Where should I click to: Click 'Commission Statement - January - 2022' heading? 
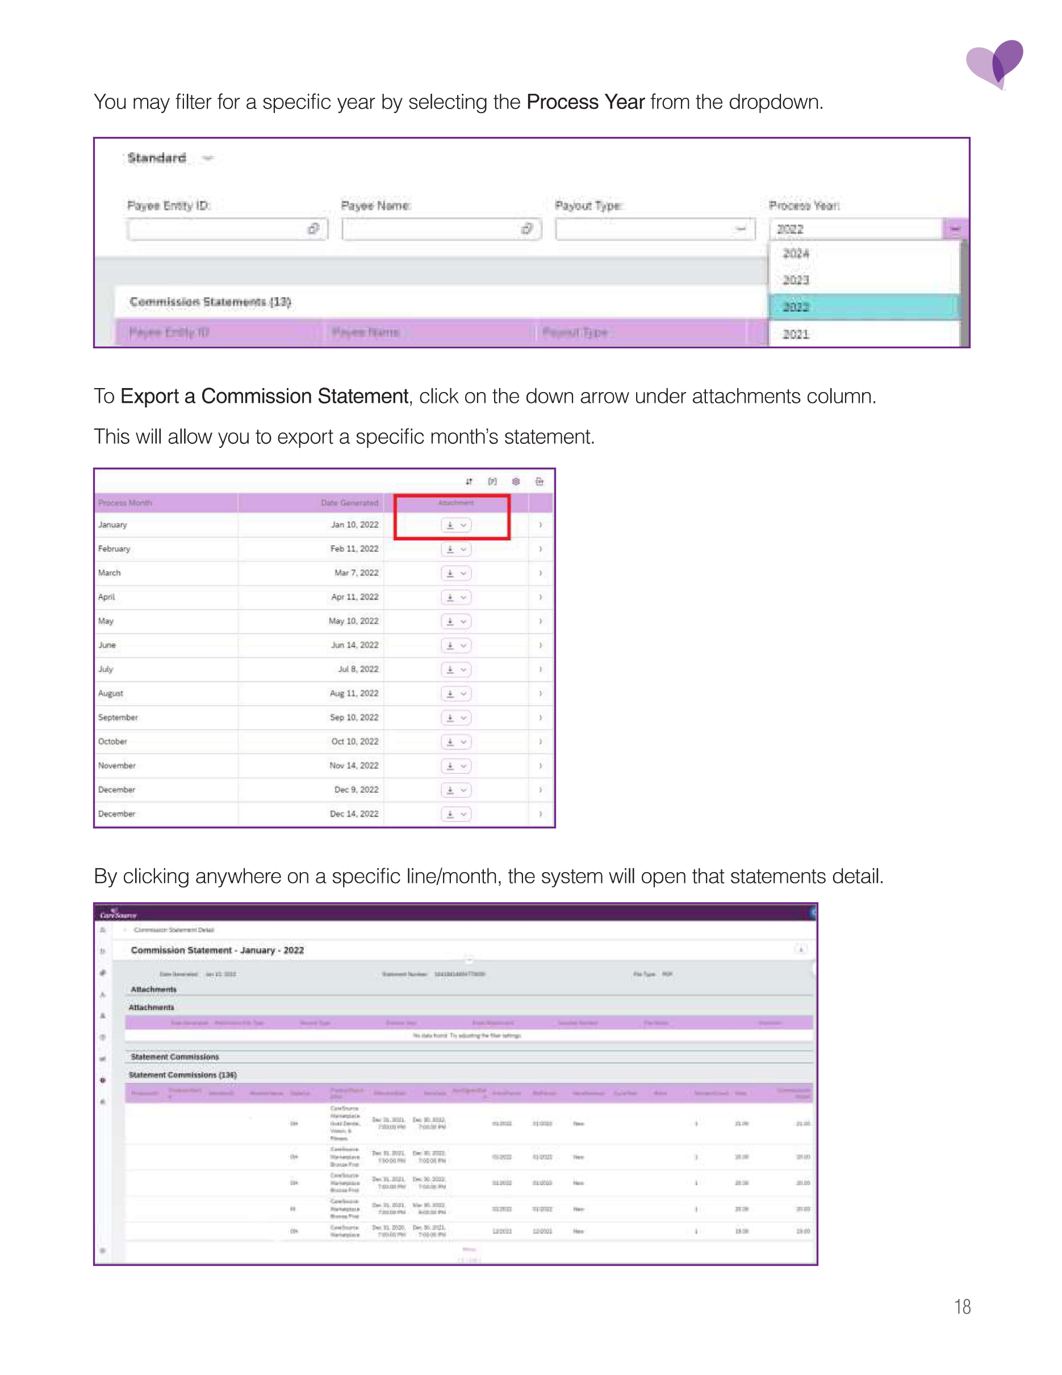pos(217,951)
